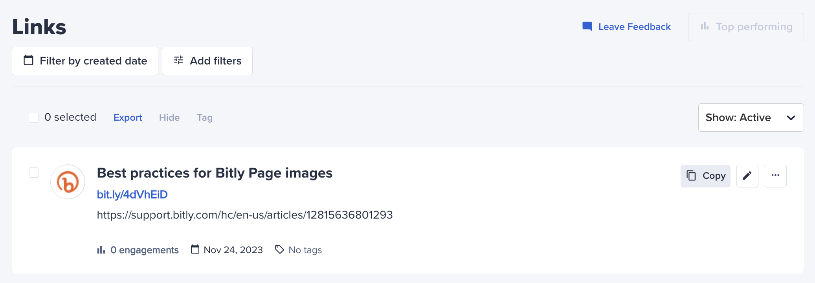Click the tag icon beside No tags
Screen dimensions: 815x283
(279, 250)
